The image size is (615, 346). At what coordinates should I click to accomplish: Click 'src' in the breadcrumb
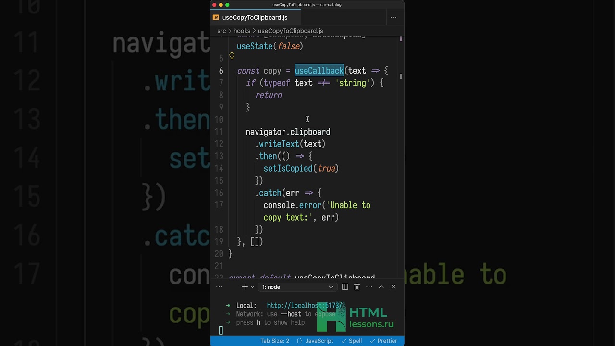click(221, 31)
